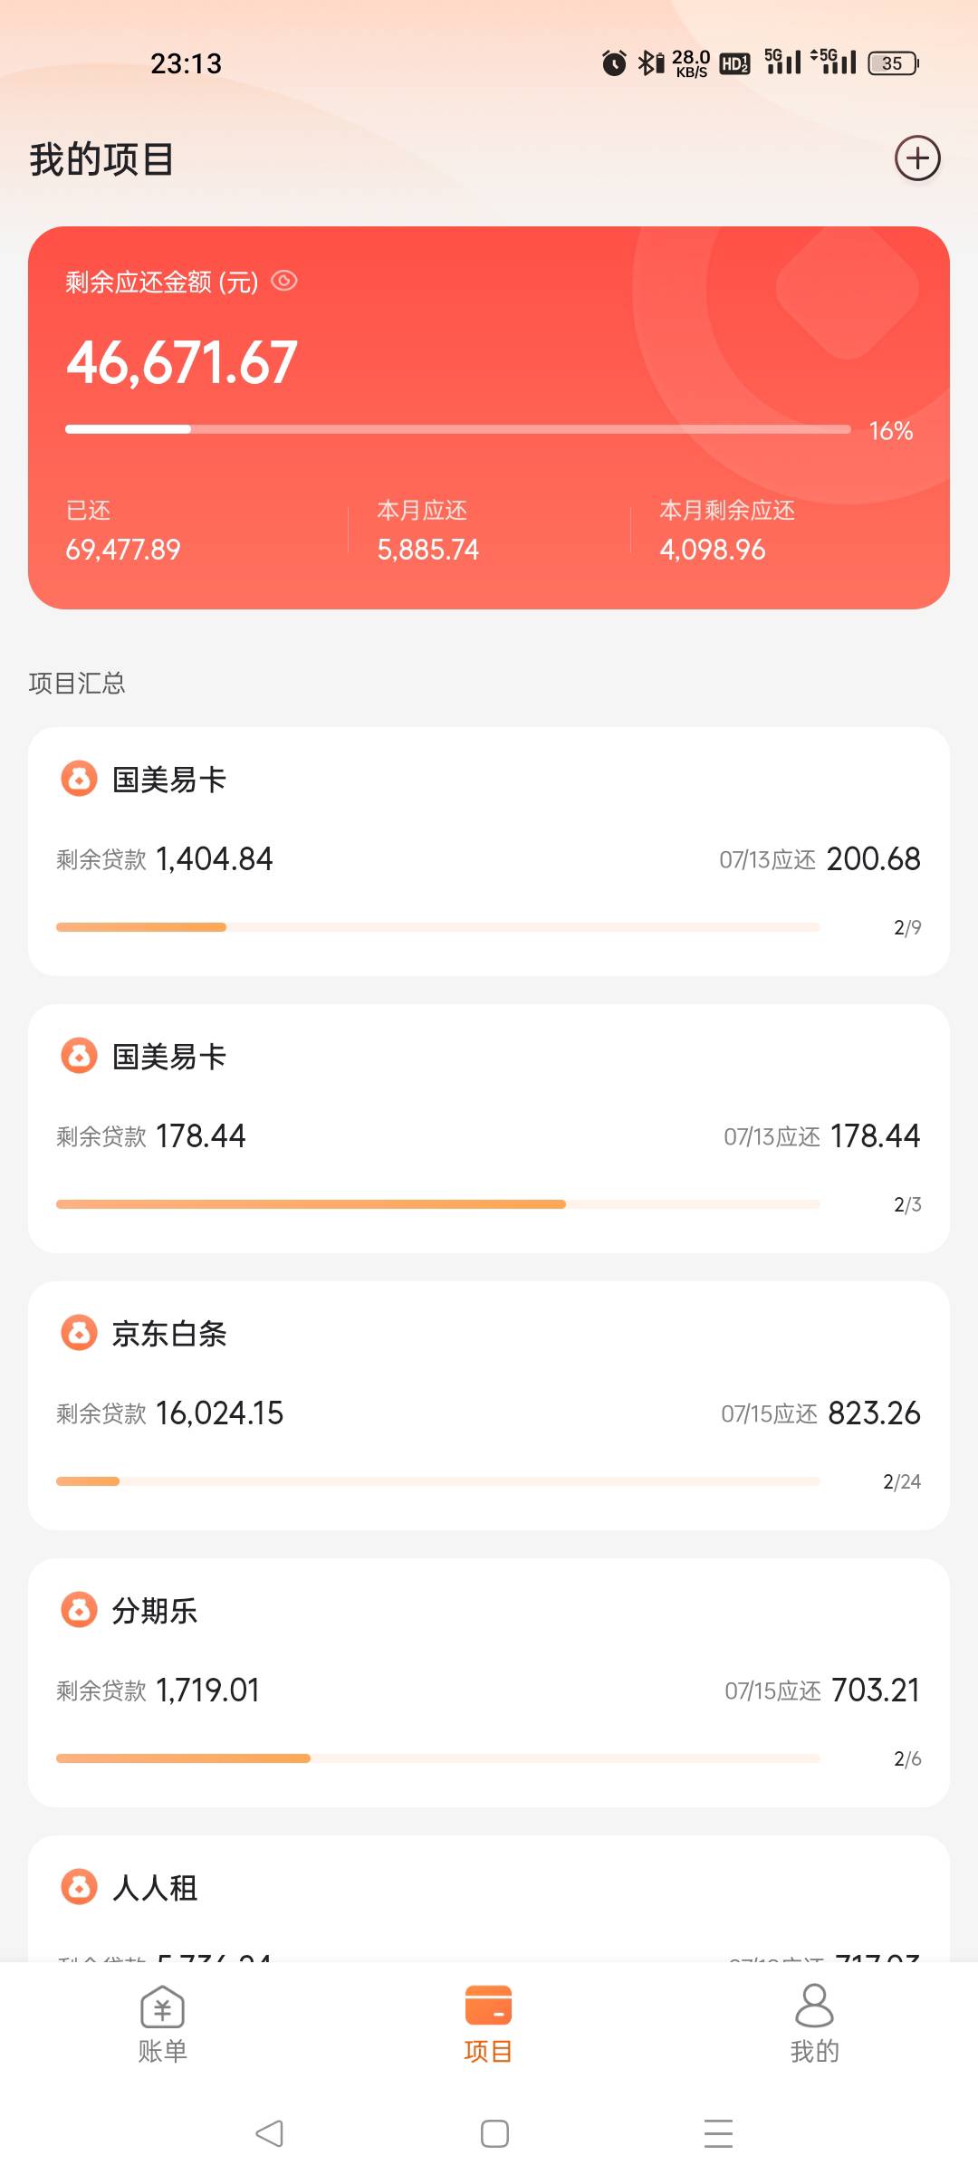978x2184 pixels.
Task: Tap the battery indicator in status bar
Action: coord(894,63)
